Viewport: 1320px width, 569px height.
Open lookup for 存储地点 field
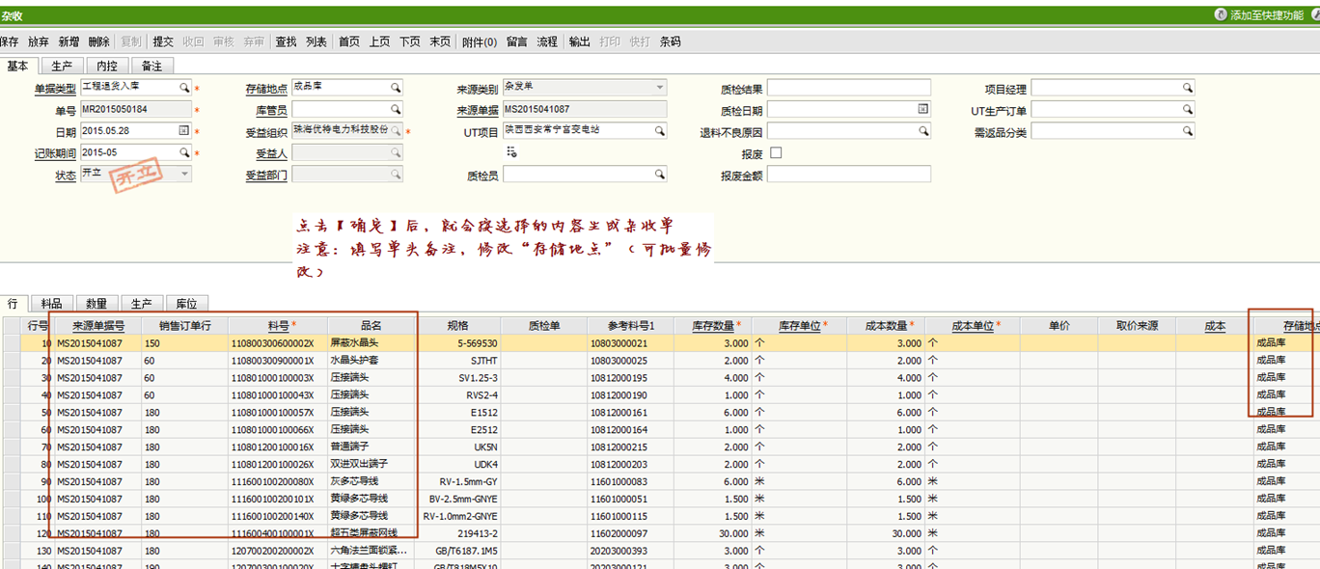(396, 88)
